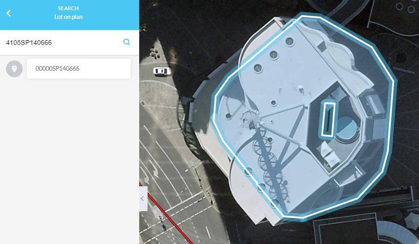Image resolution: width=419 pixels, height=244 pixels.
Task: Click the location pin icon beside result
Action: [x=14, y=69]
